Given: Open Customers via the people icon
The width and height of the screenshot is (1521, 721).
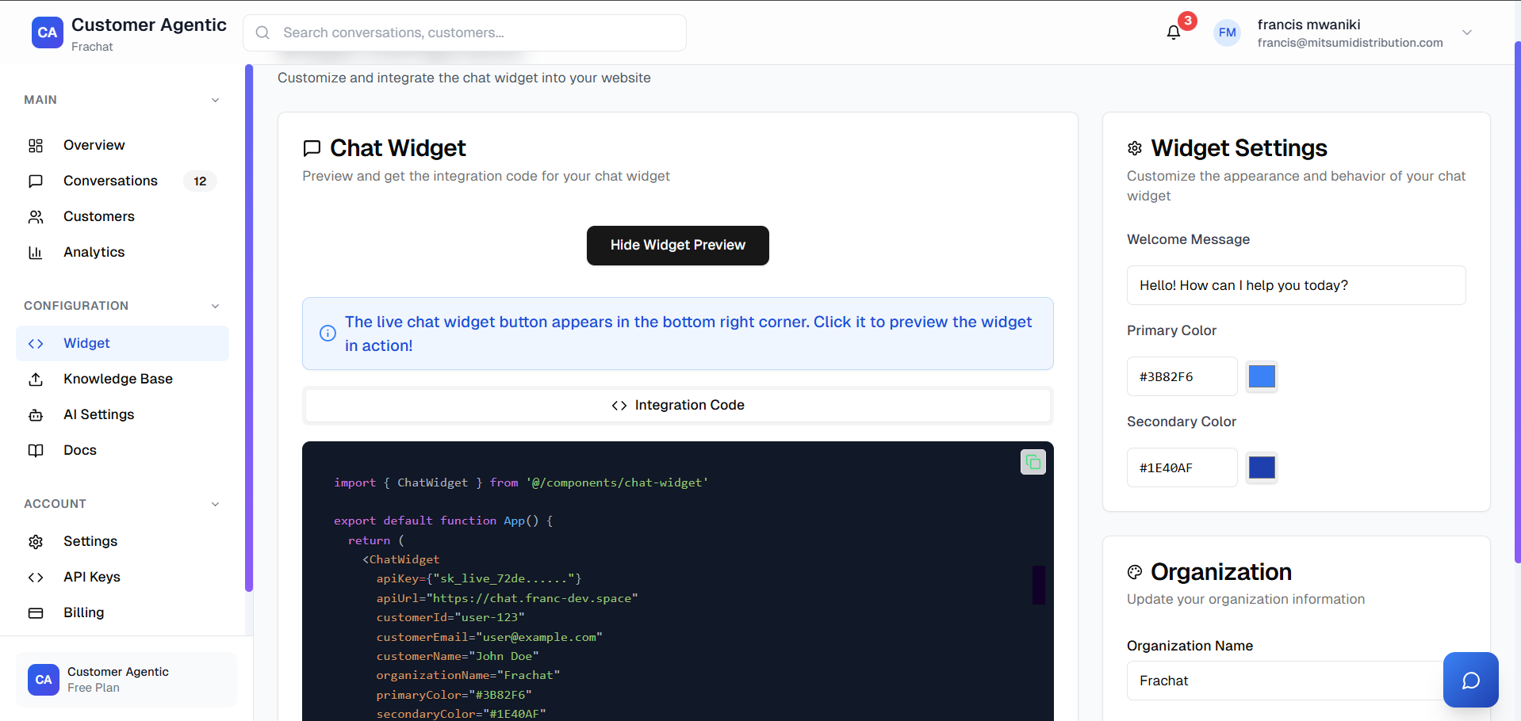Looking at the screenshot, I should (36, 216).
